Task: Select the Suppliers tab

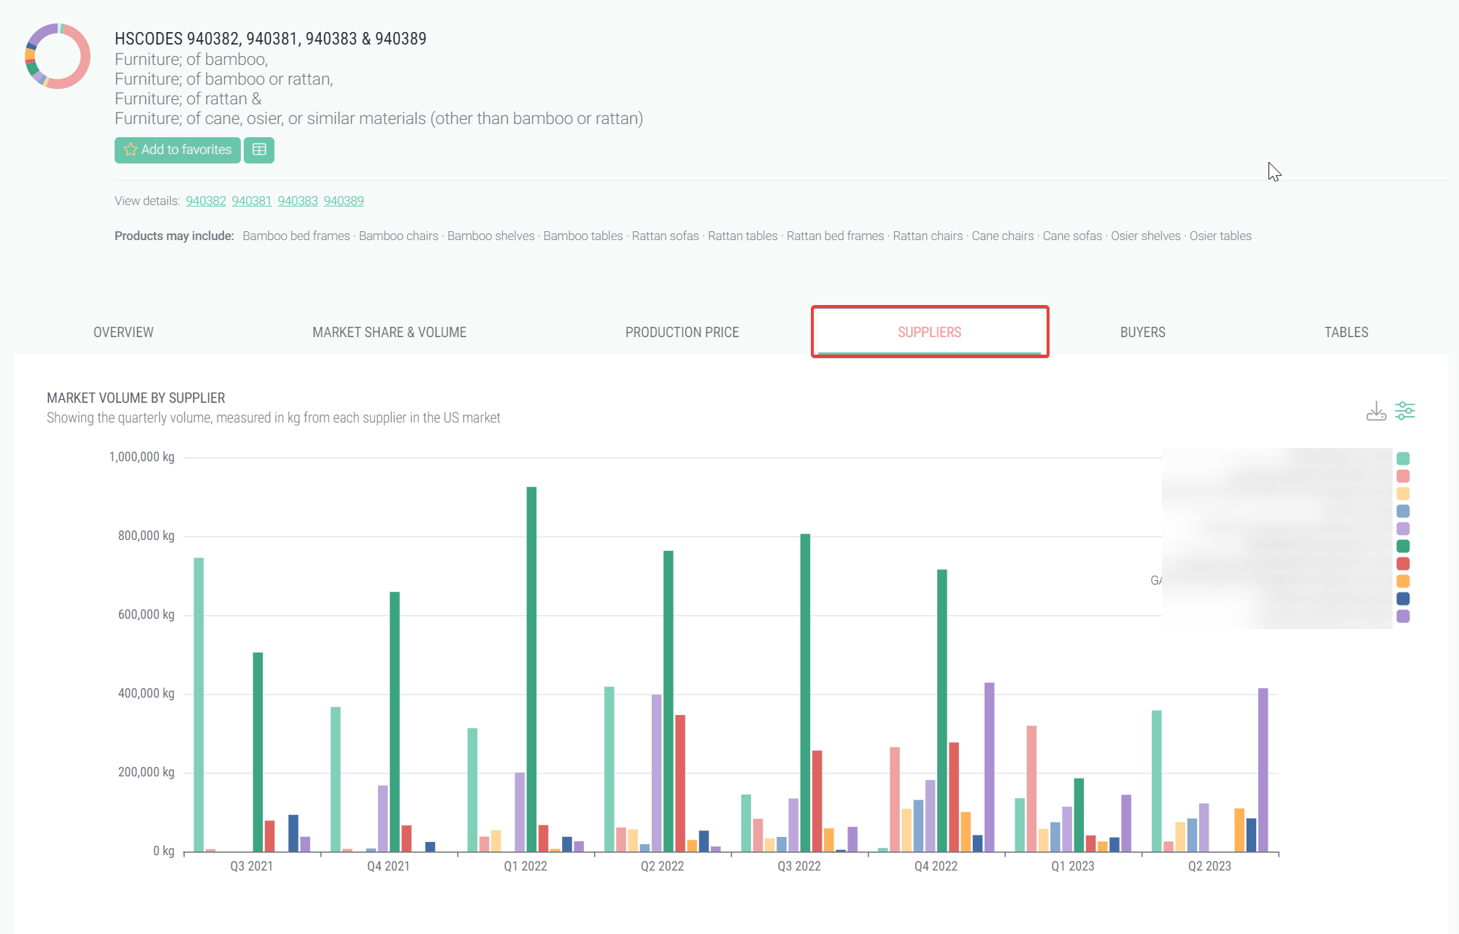Action: point(930,332)
